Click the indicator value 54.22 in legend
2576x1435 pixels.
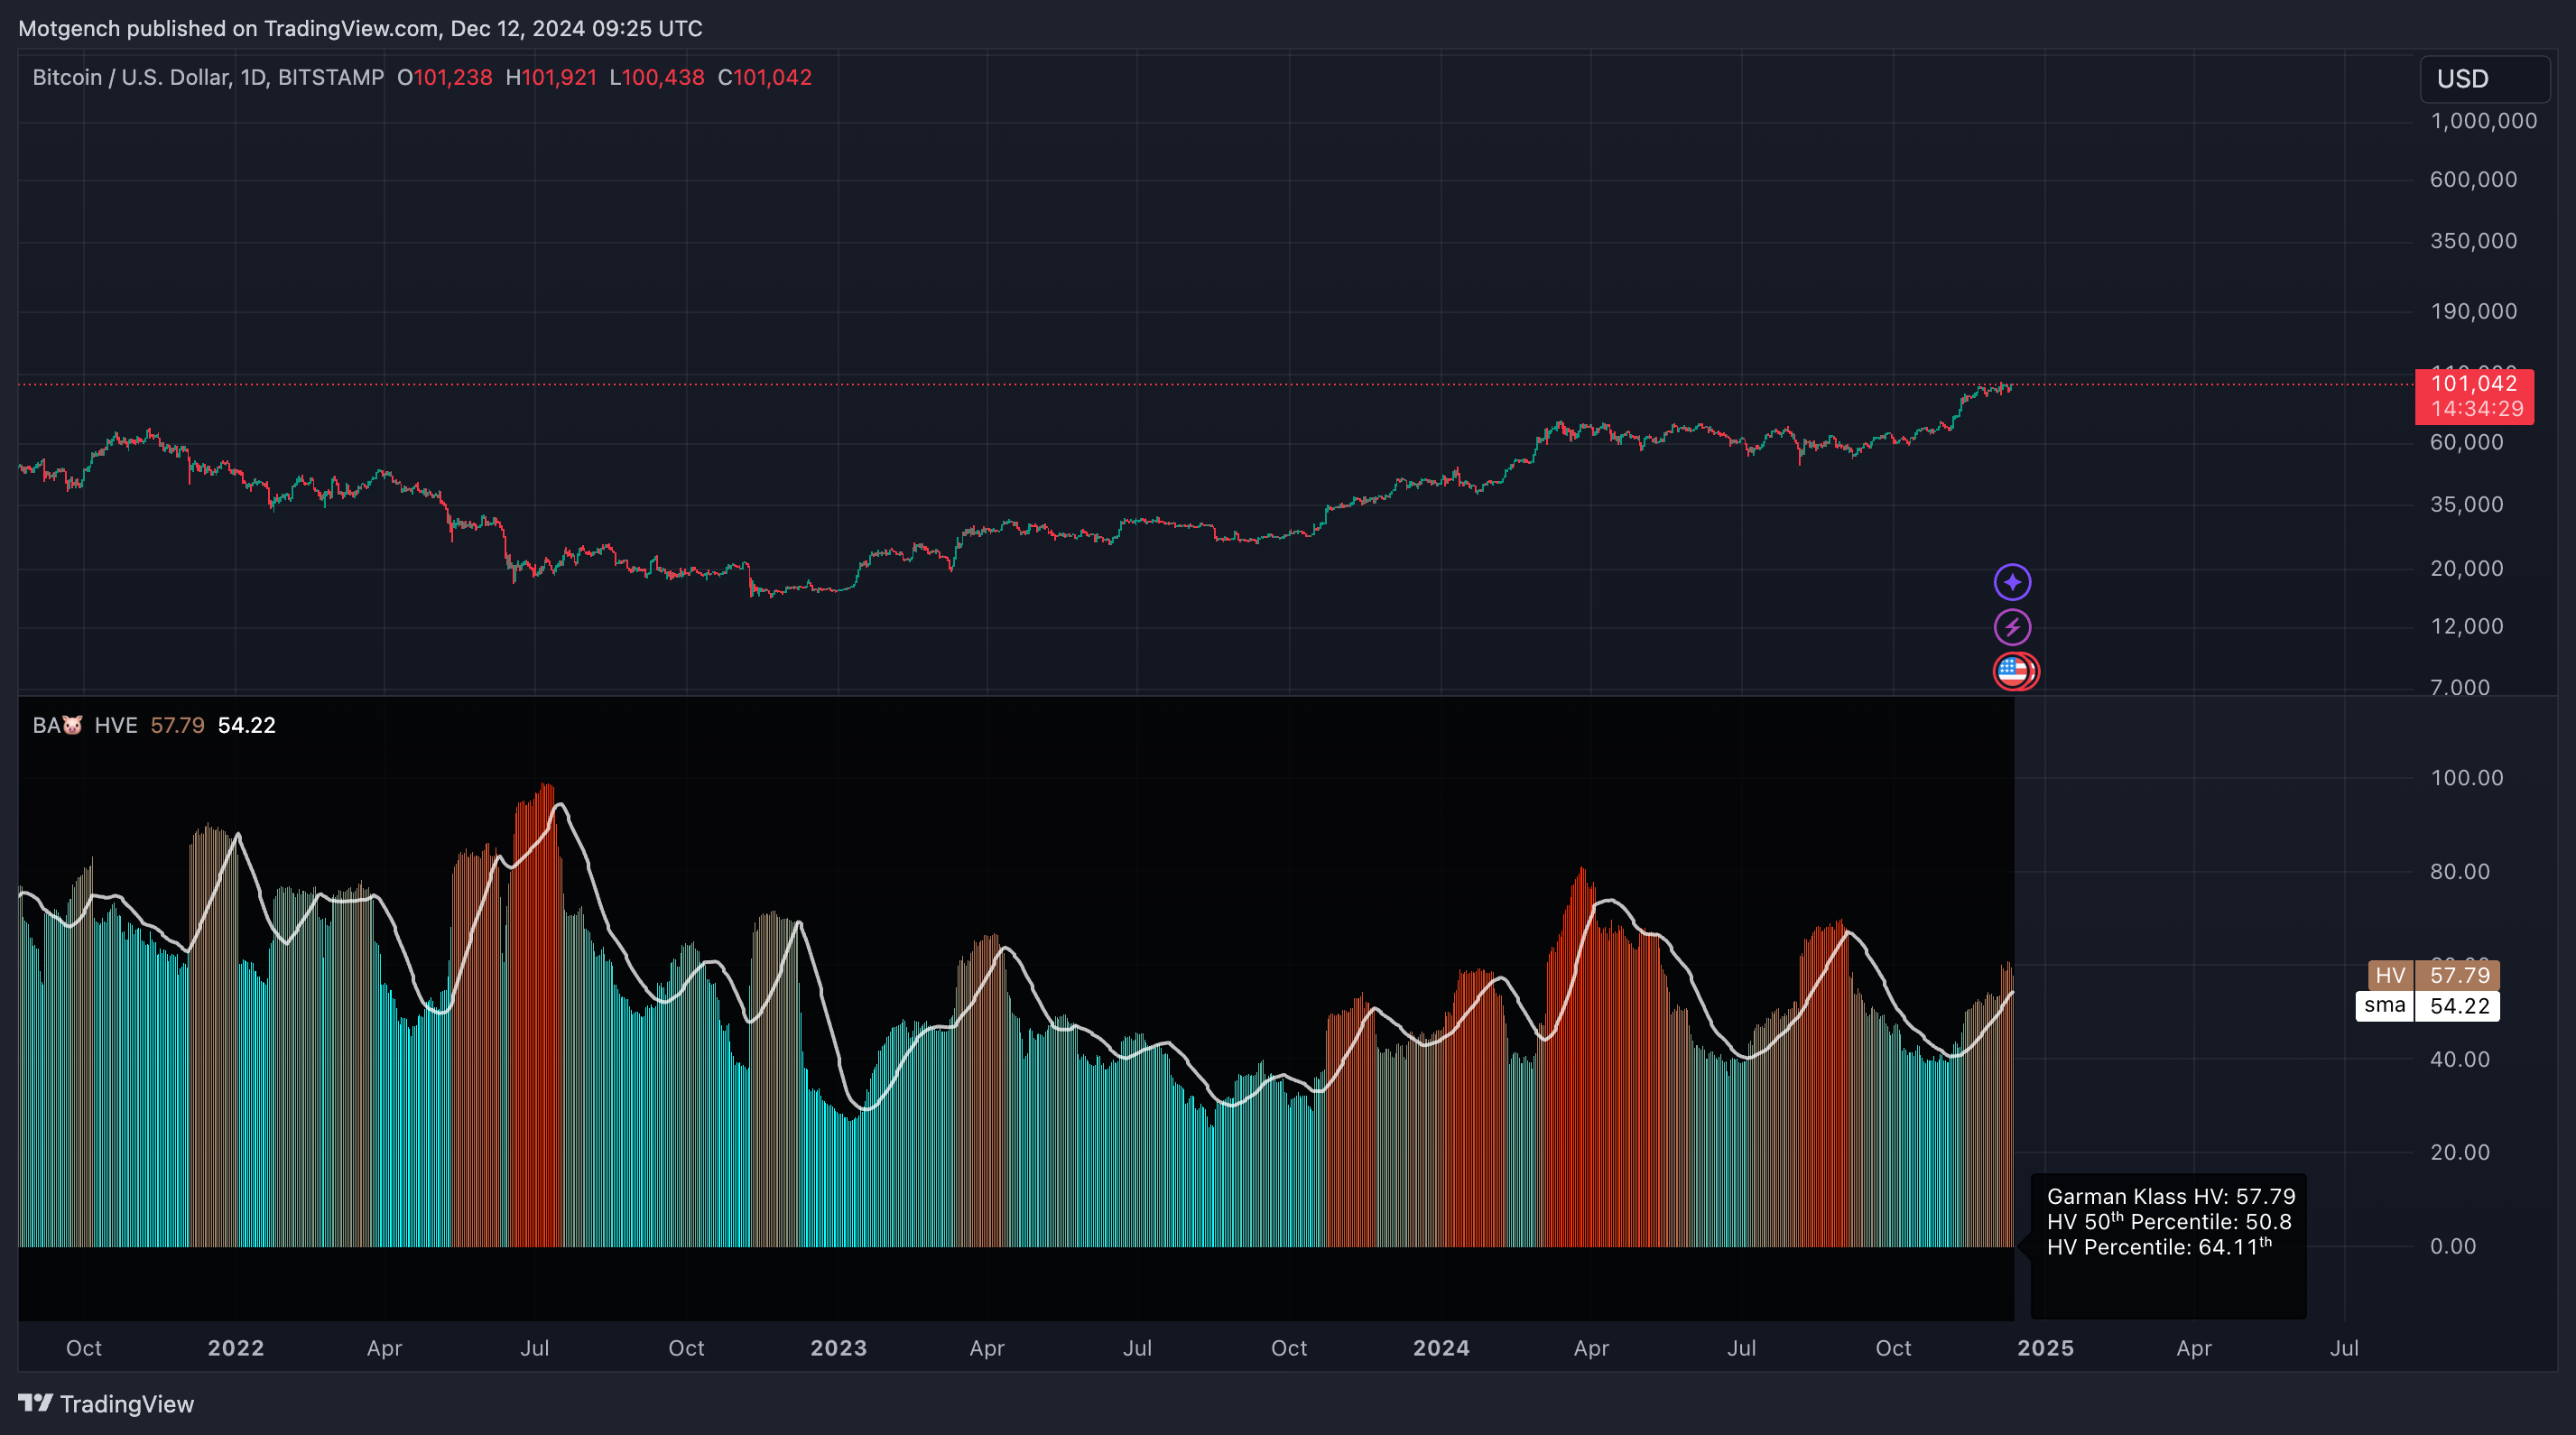pos(246,725)
